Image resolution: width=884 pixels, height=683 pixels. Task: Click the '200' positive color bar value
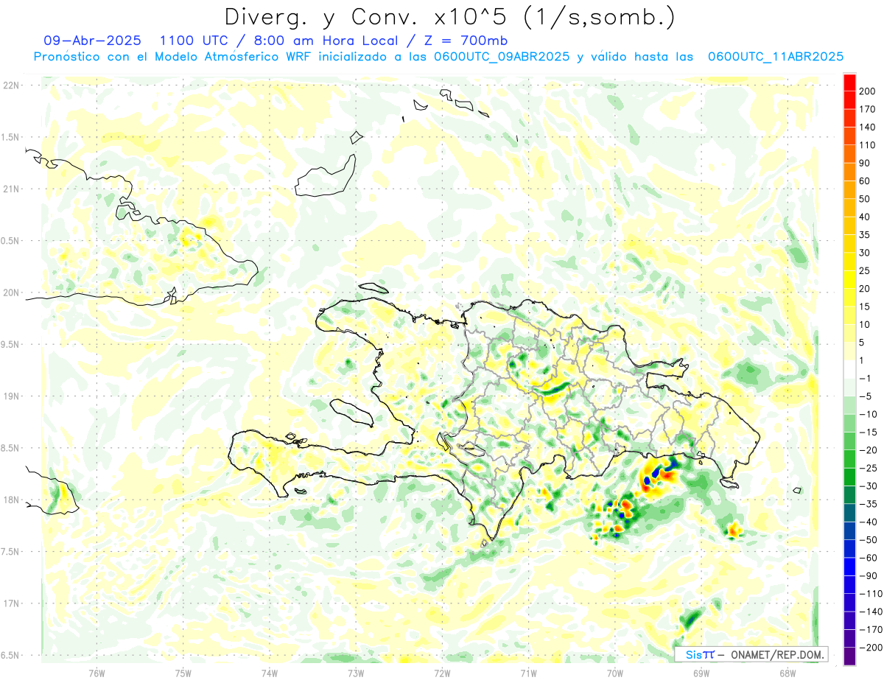866,91
